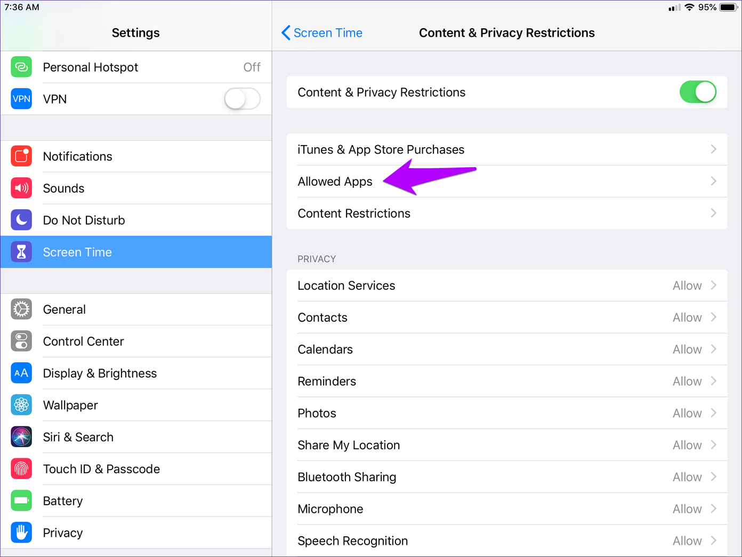Open Allowed Apps settings
This screenshot has height=557, width=742.
pyautogui.click(x=335, y=181)
